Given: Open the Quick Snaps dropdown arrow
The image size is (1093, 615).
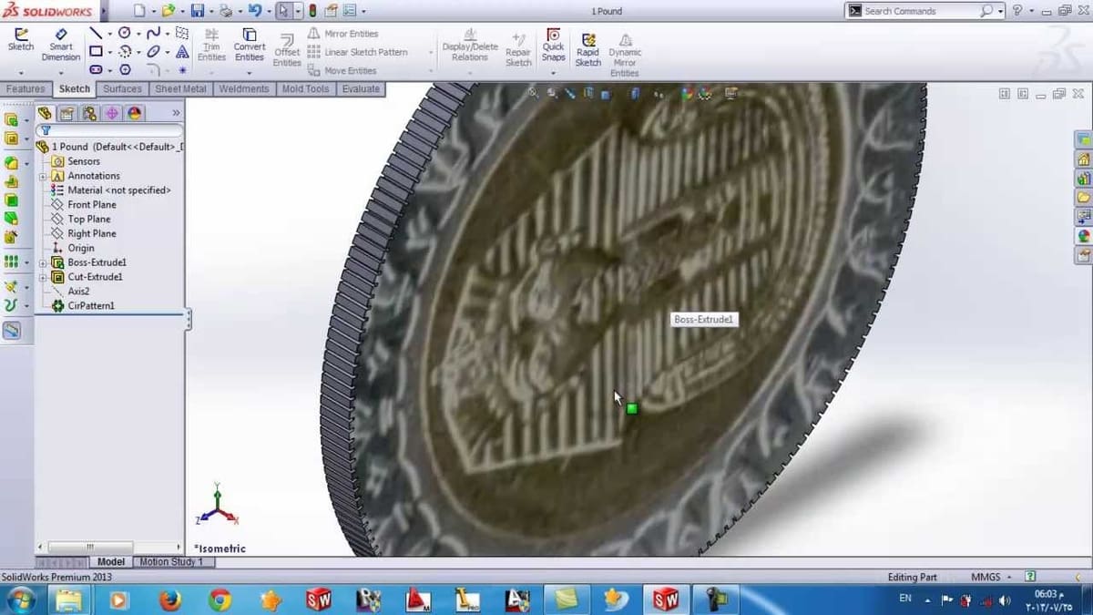Looking at the screenshot, I should pos(553,71).
